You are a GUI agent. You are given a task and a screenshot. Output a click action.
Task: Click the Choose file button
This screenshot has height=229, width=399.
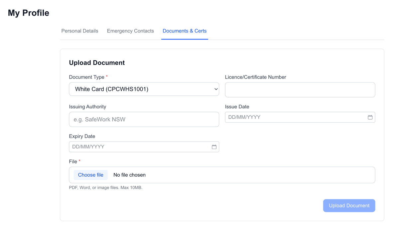[90, 175]
